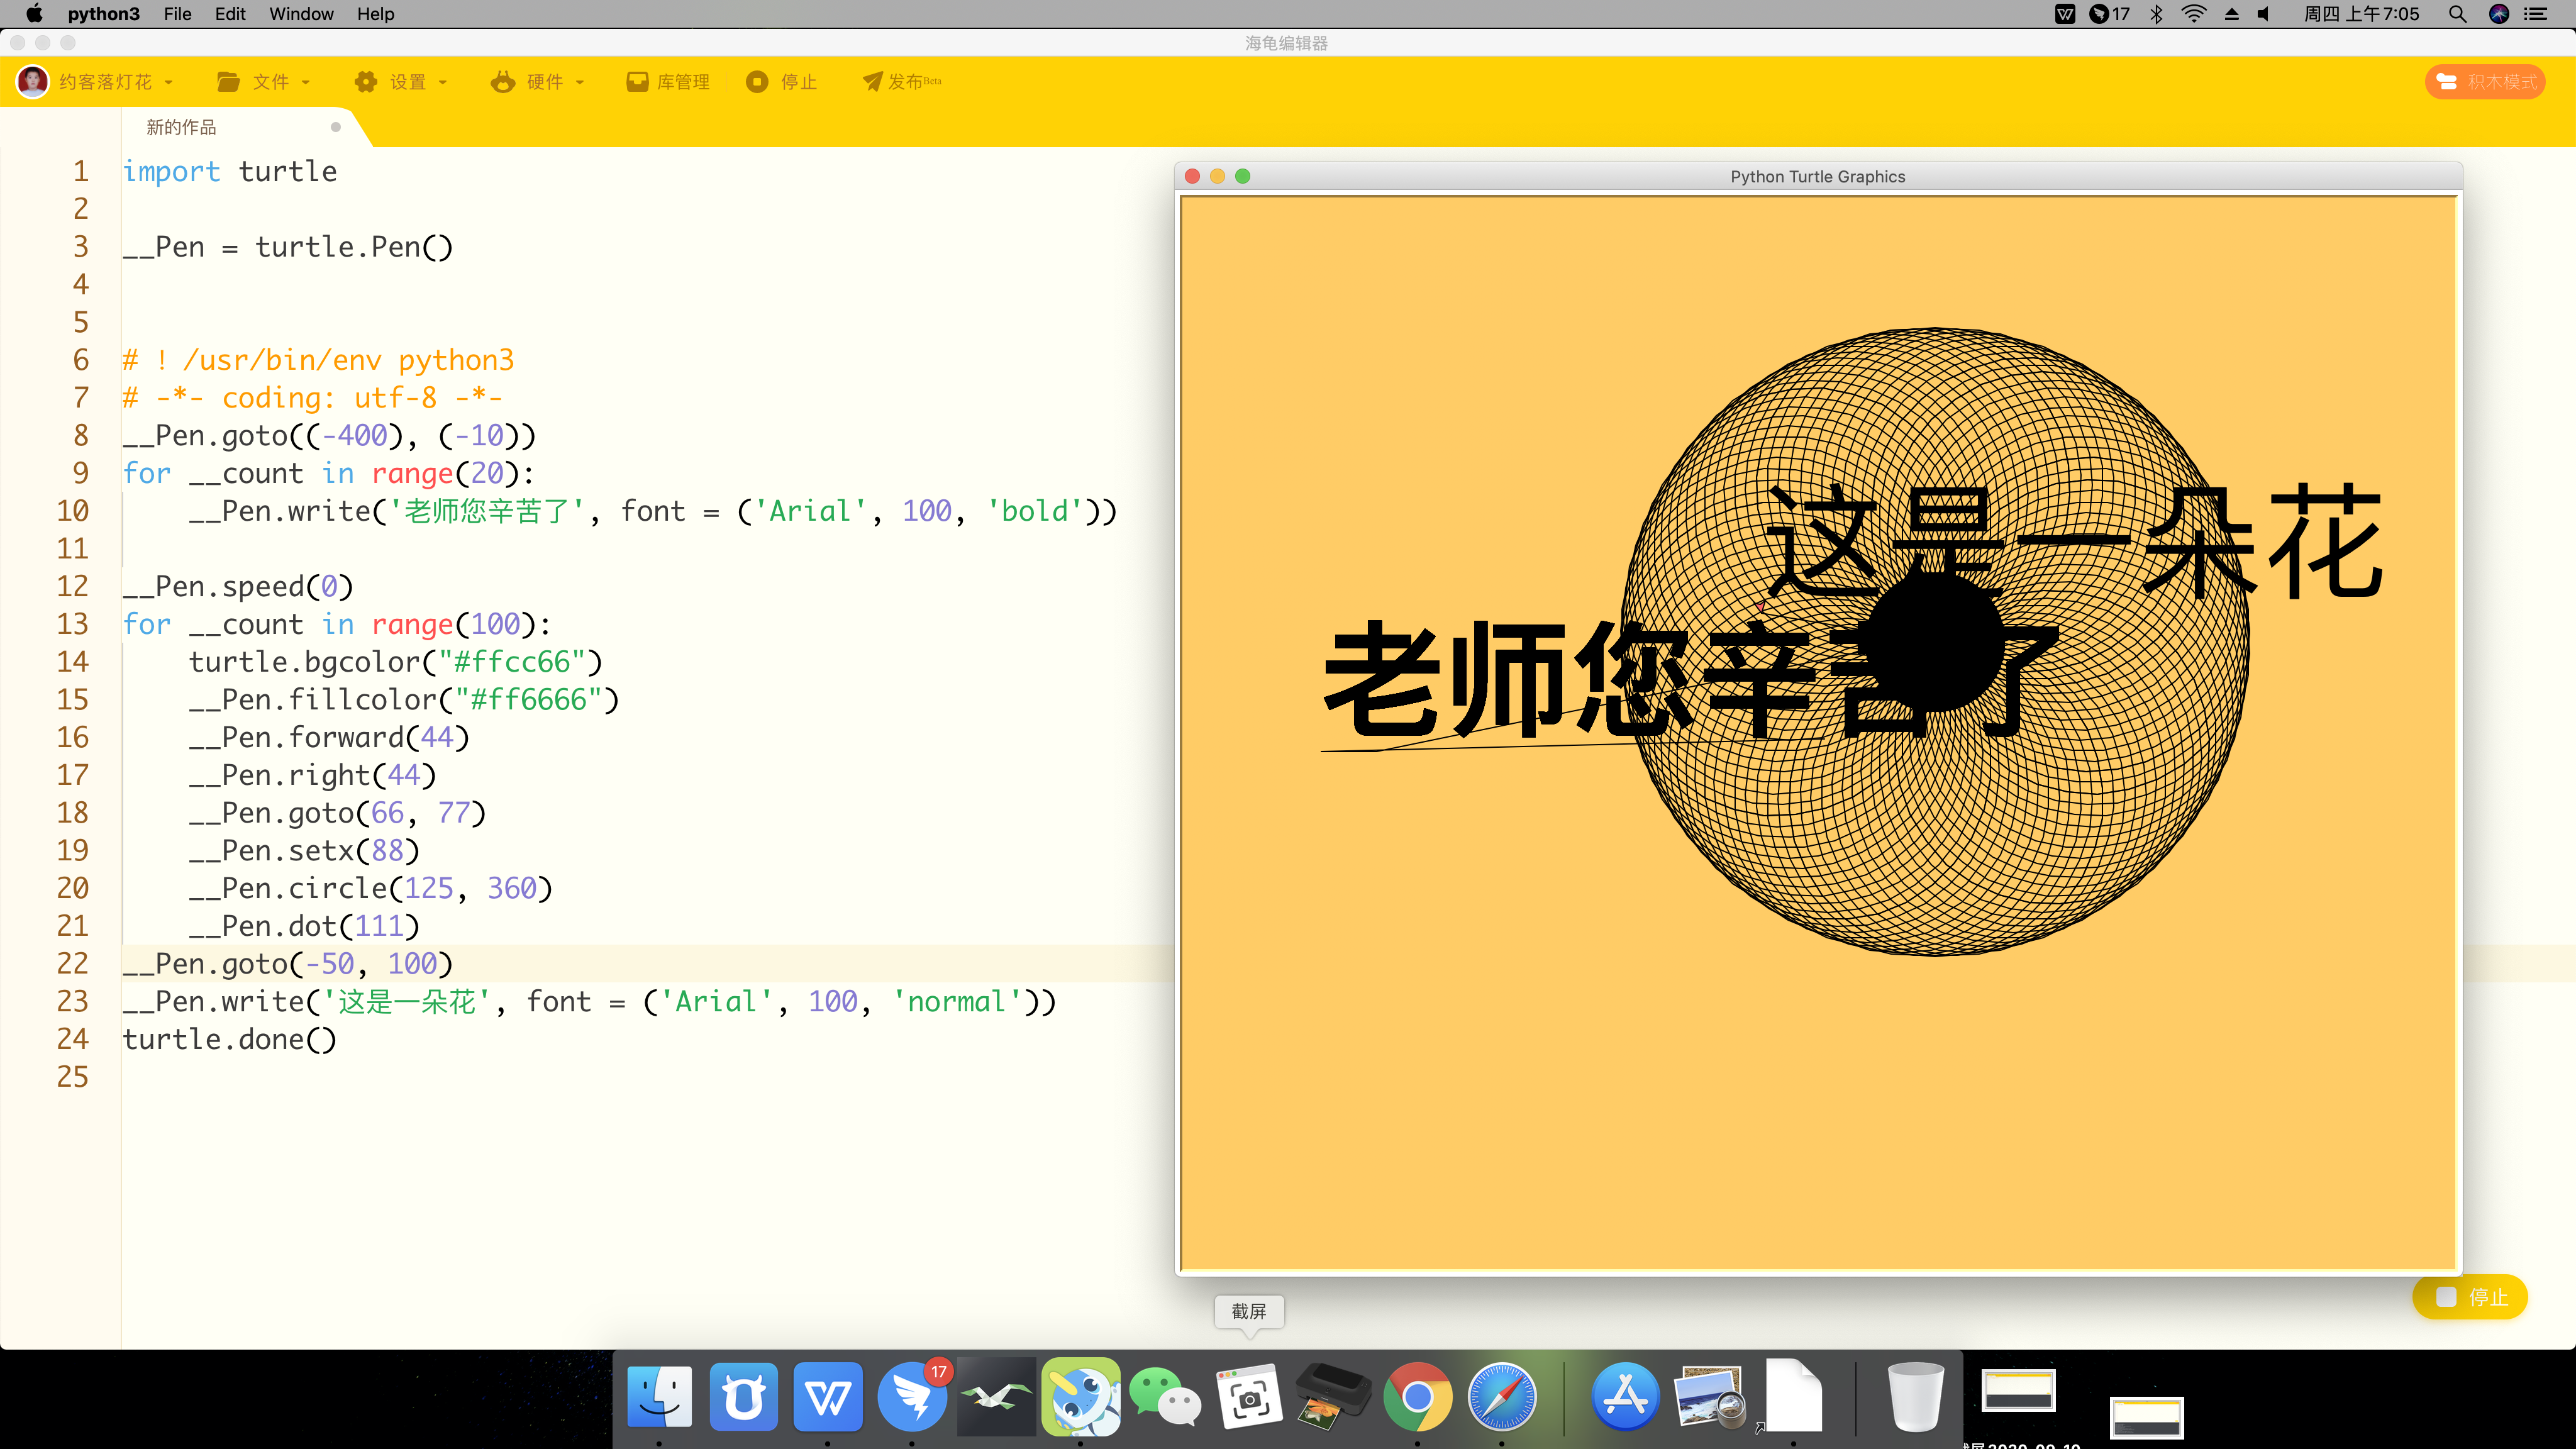Open the Bluetooth status menu
This screenshot has height=1449, width=2576.
(2157, 14)
